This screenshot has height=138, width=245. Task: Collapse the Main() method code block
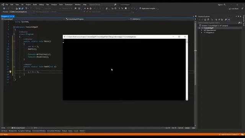pos(14,41)
